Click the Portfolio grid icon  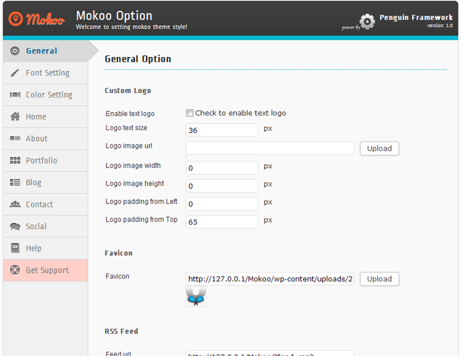click(15, 161)
